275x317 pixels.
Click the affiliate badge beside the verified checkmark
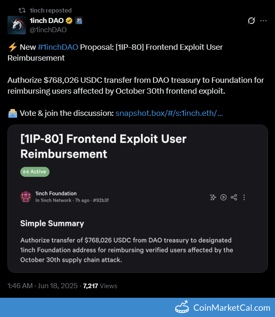(x=78, y=20)
